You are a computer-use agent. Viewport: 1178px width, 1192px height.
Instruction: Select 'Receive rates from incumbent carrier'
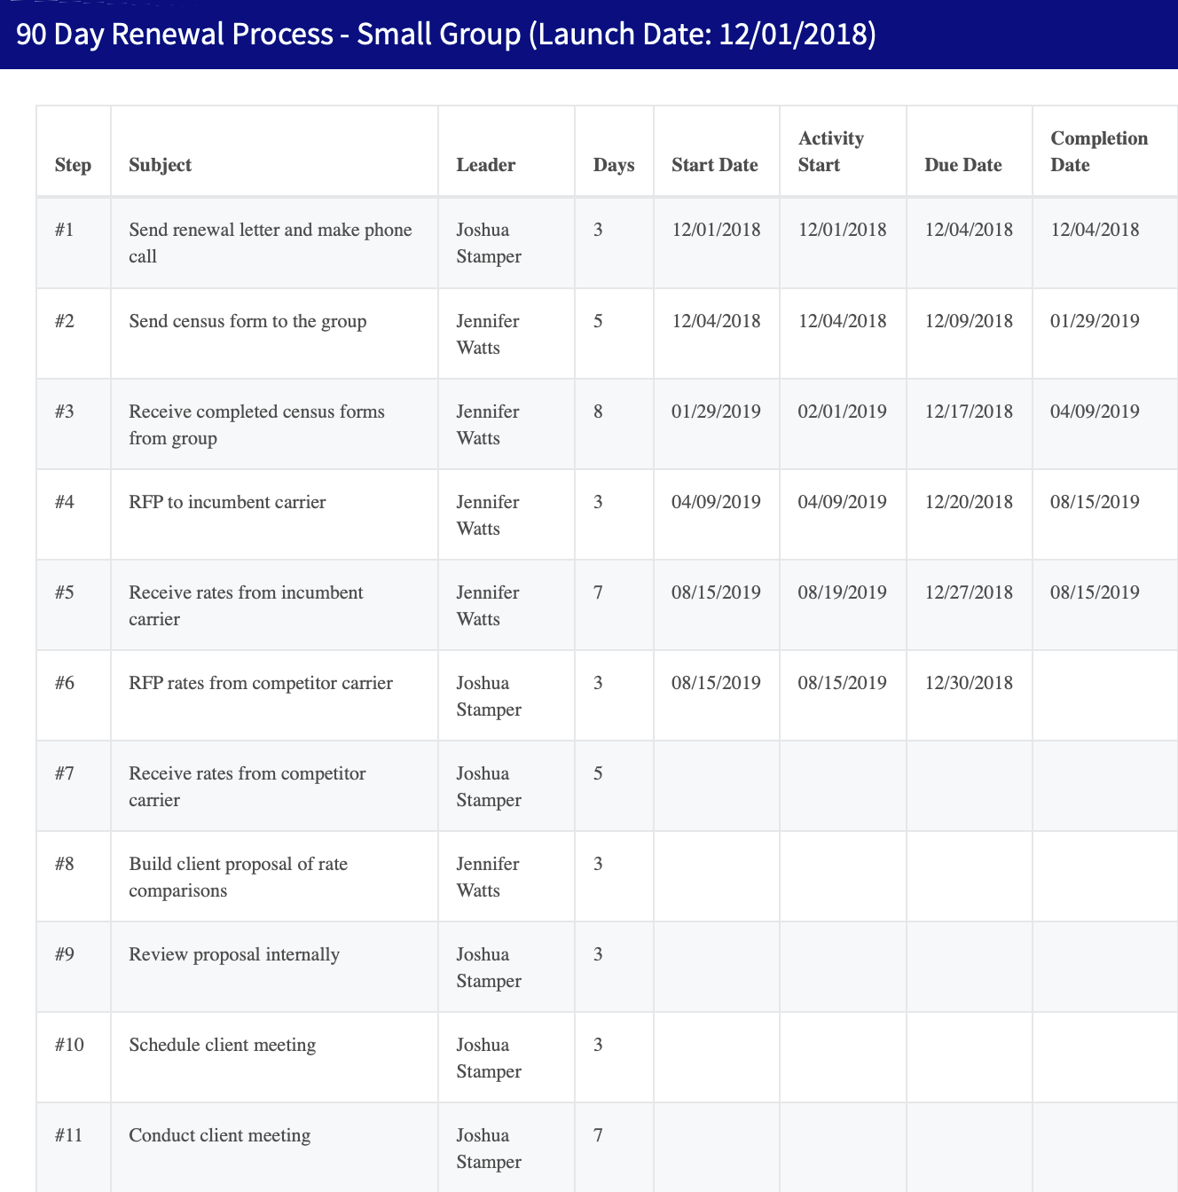[x=246, y=606]
